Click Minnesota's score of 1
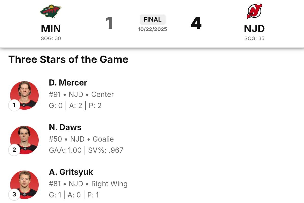 pos(109,23)
